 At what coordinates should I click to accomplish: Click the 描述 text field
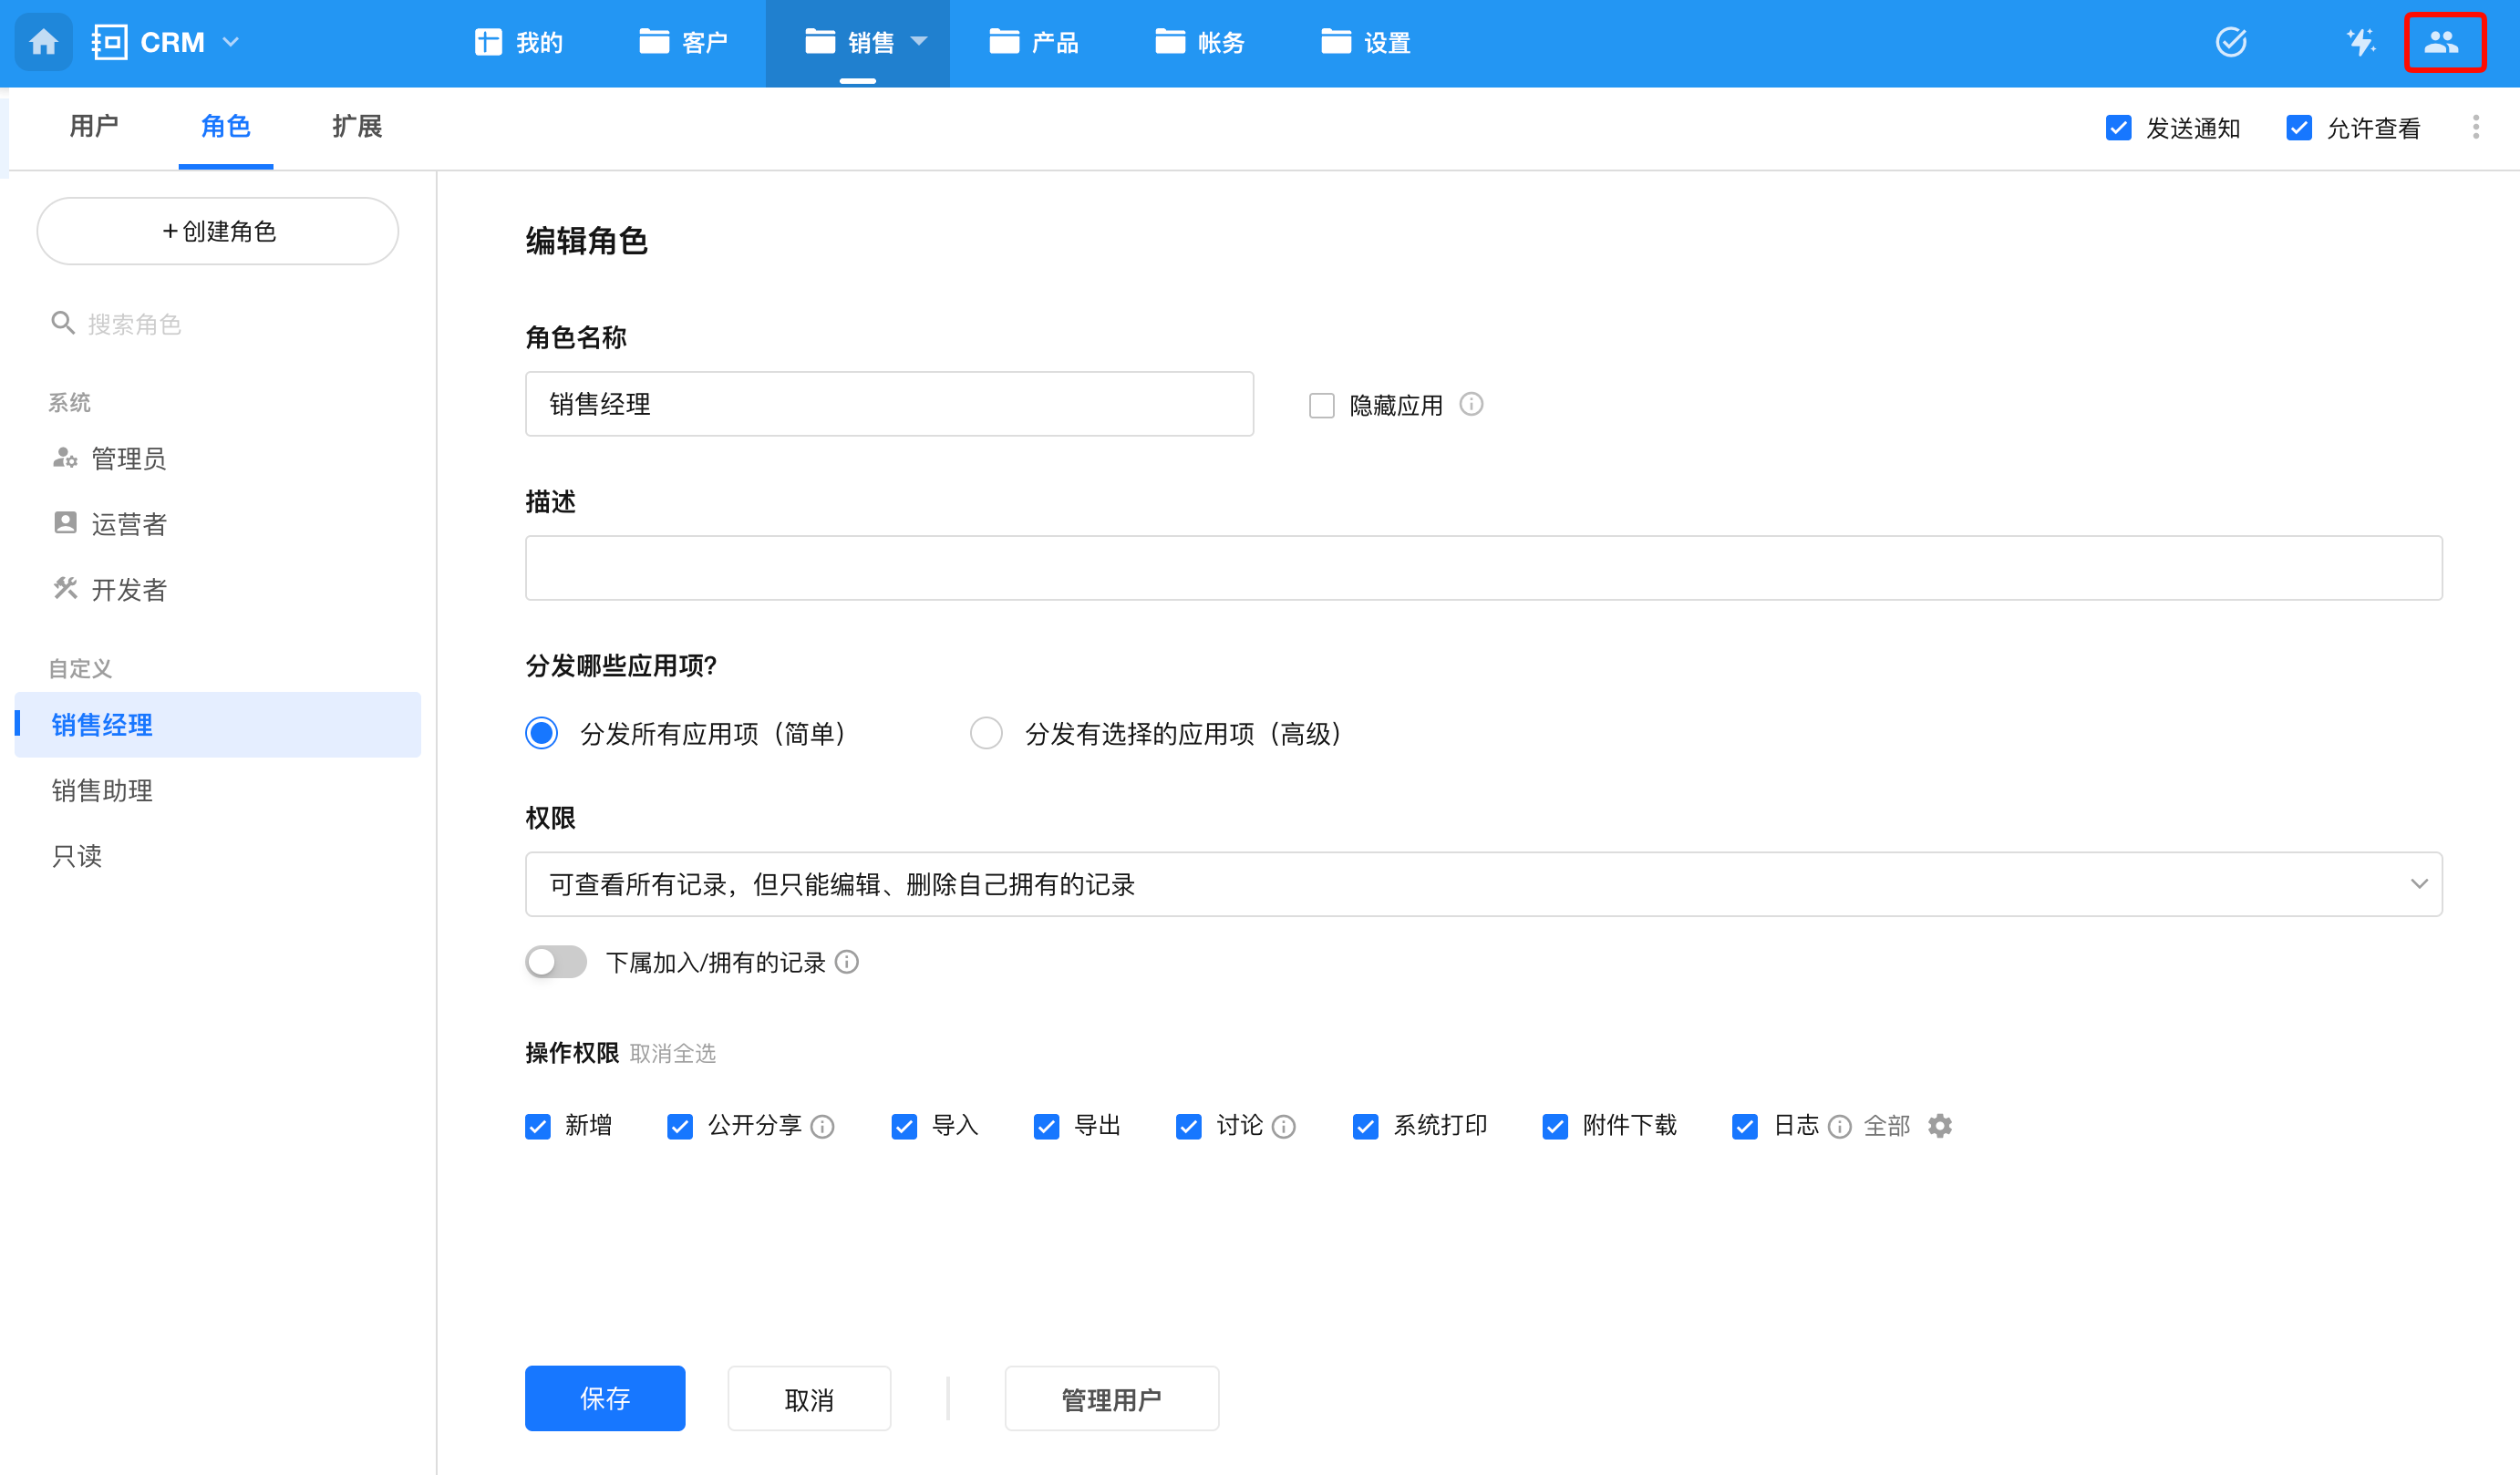(x=1483, y=568)
